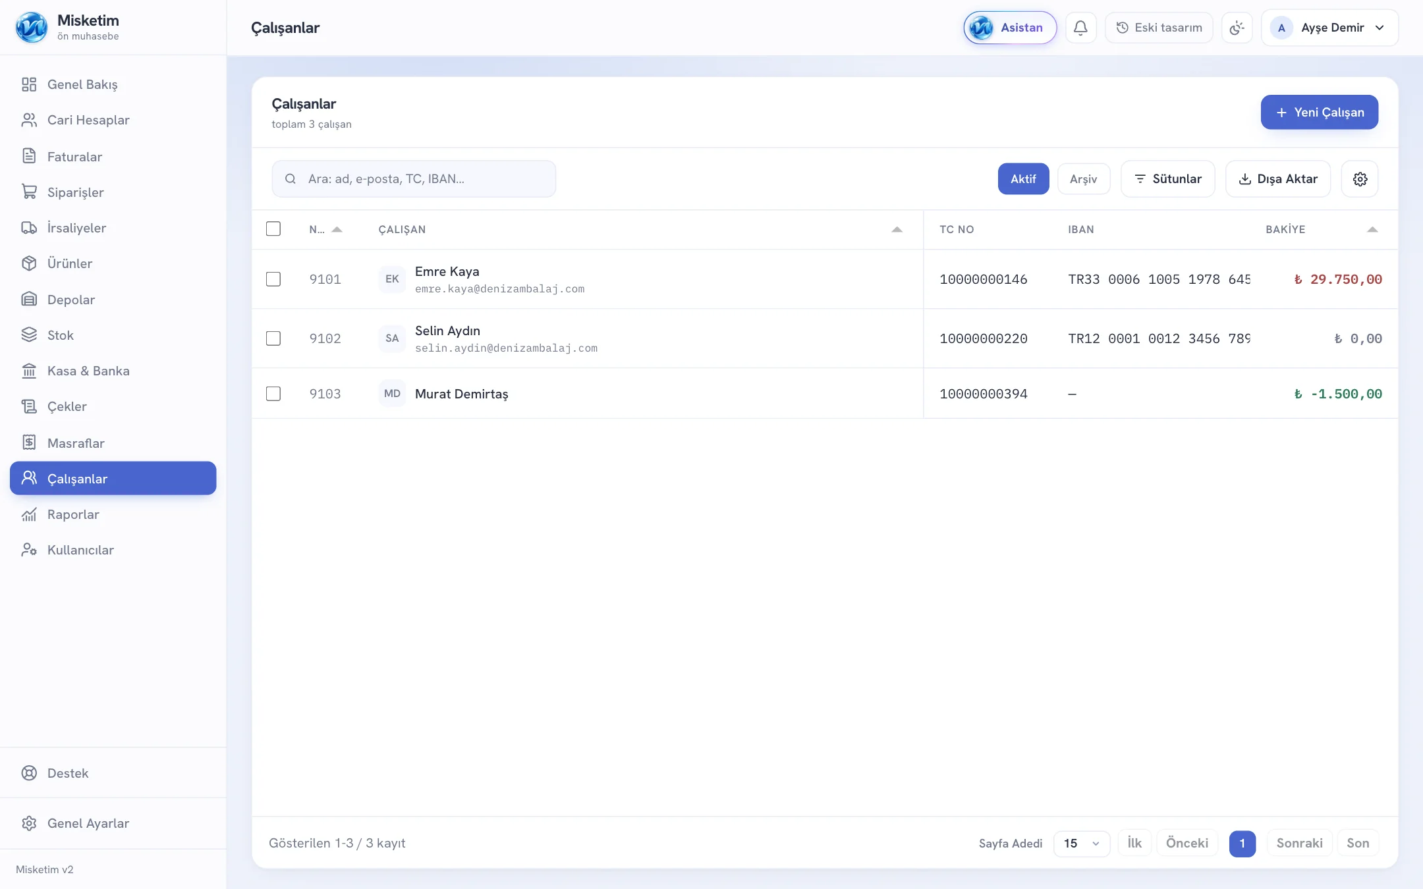Sort by the ÇALIŞAN column arrow

click(x=897, y=229)
